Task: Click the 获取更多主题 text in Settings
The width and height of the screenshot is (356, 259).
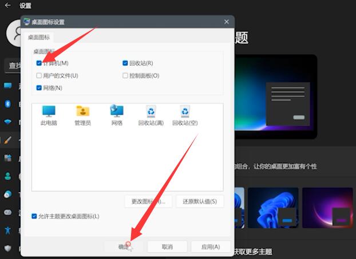Action: point(253,252)
